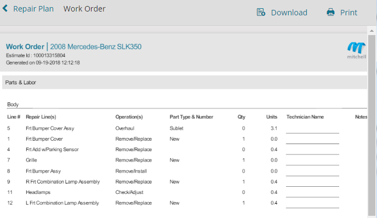Viewport: 377px width, 218px height.
Task: Click the Technician Name column header
Action: (x=305, y=117)
